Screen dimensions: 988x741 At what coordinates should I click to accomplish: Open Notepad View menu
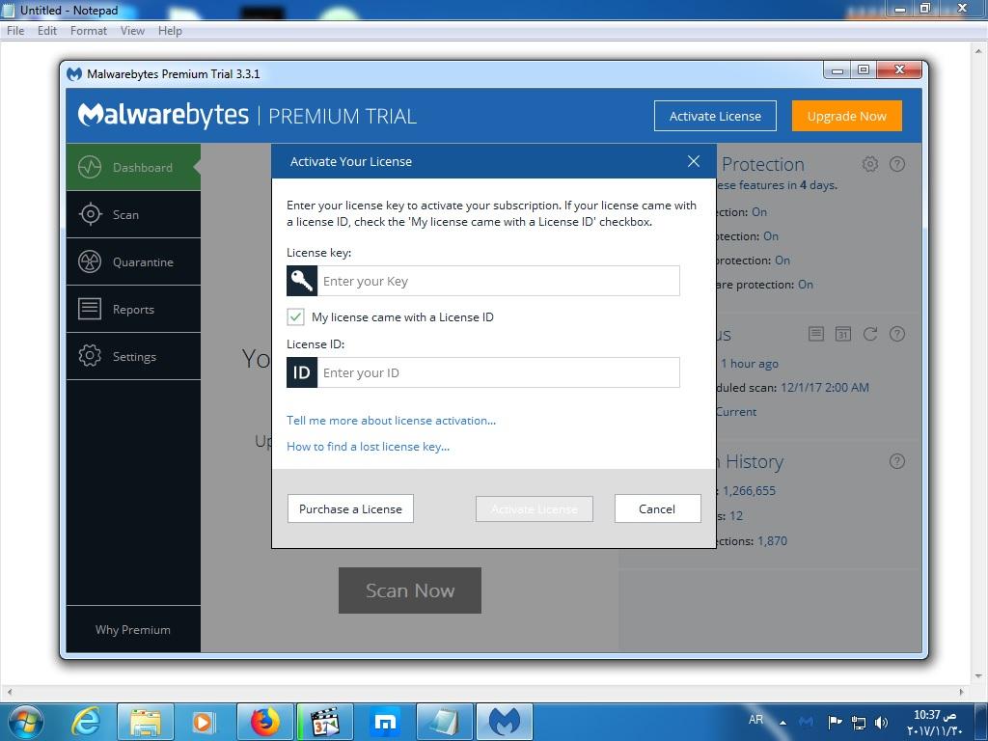132,31
